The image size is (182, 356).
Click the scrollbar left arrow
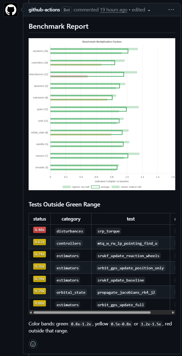point(31,312)
